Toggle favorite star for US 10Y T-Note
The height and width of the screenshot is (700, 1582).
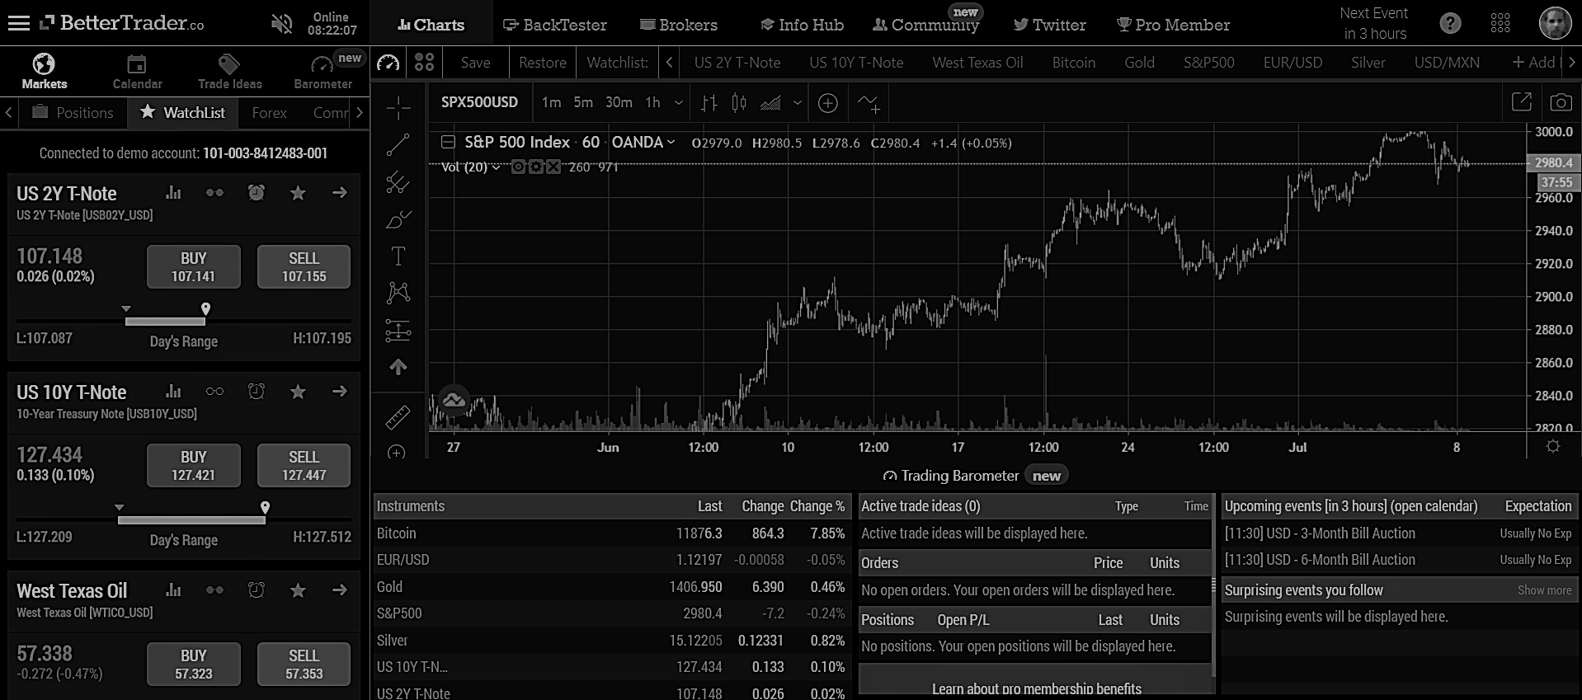coord(298,392)
